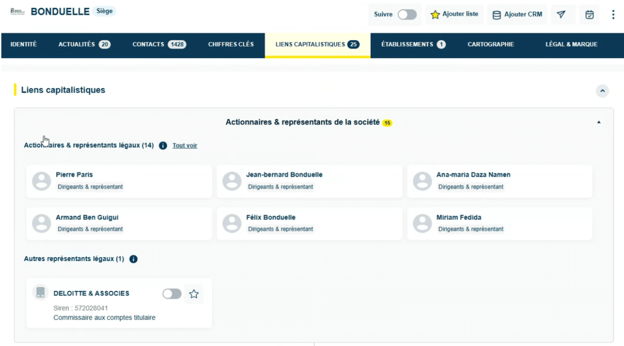Click the Ajouter liste button
The height and width of the screenshot is (346, 624).
[455, 14]
